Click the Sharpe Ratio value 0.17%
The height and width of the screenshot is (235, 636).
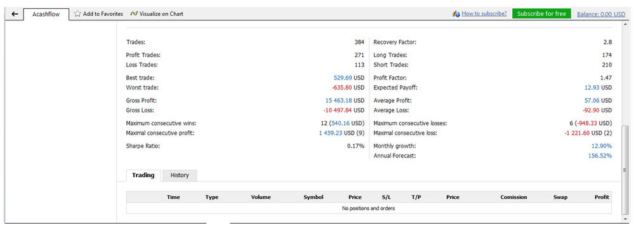click(355, 146)
